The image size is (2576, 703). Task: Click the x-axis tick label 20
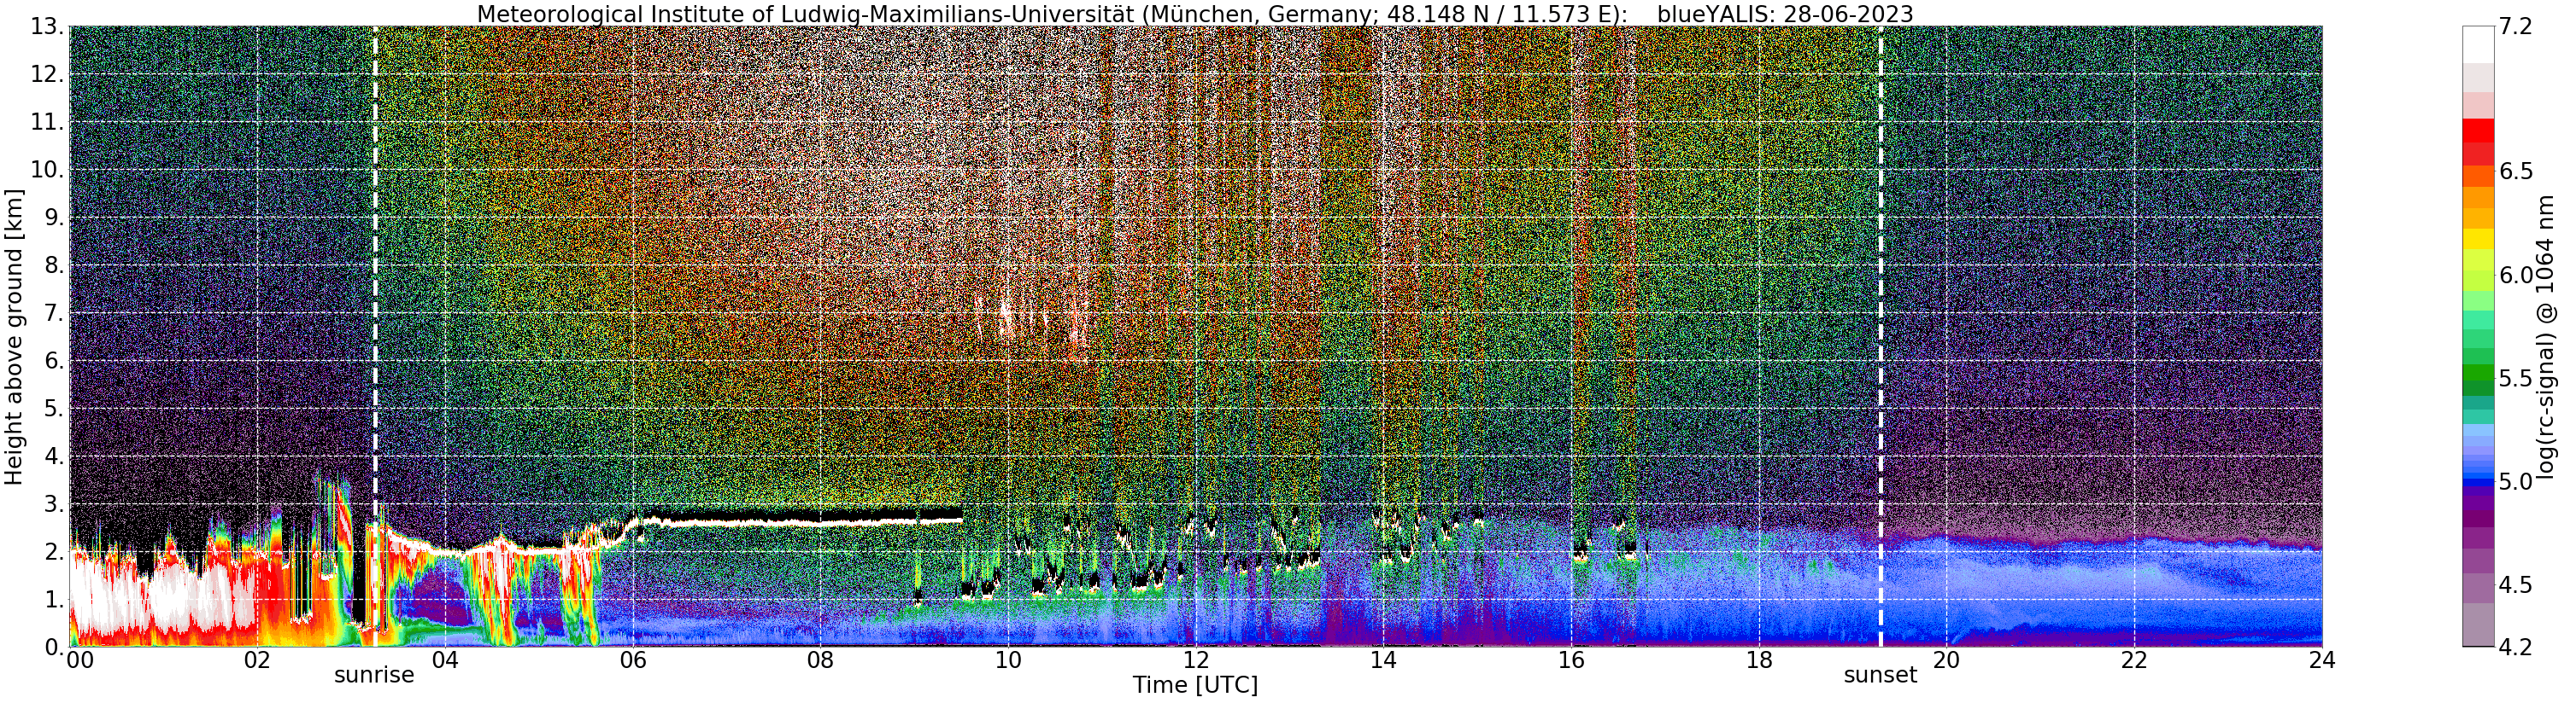[1947, 660]
